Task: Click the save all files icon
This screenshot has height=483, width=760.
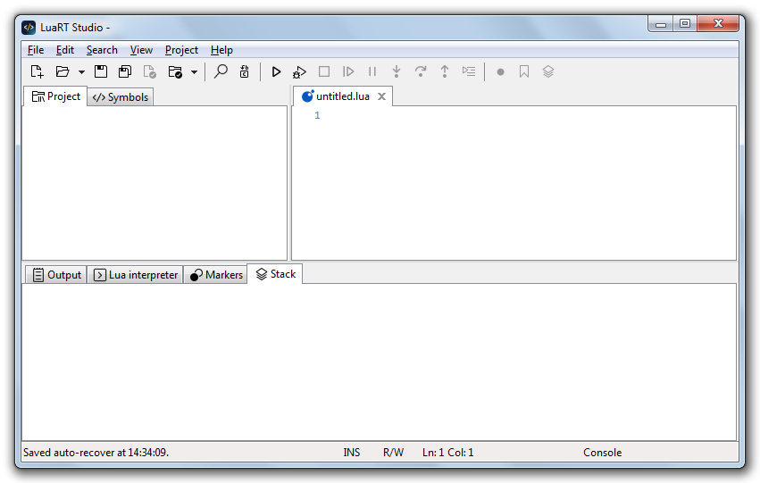Action: click(x=125, y=71)
